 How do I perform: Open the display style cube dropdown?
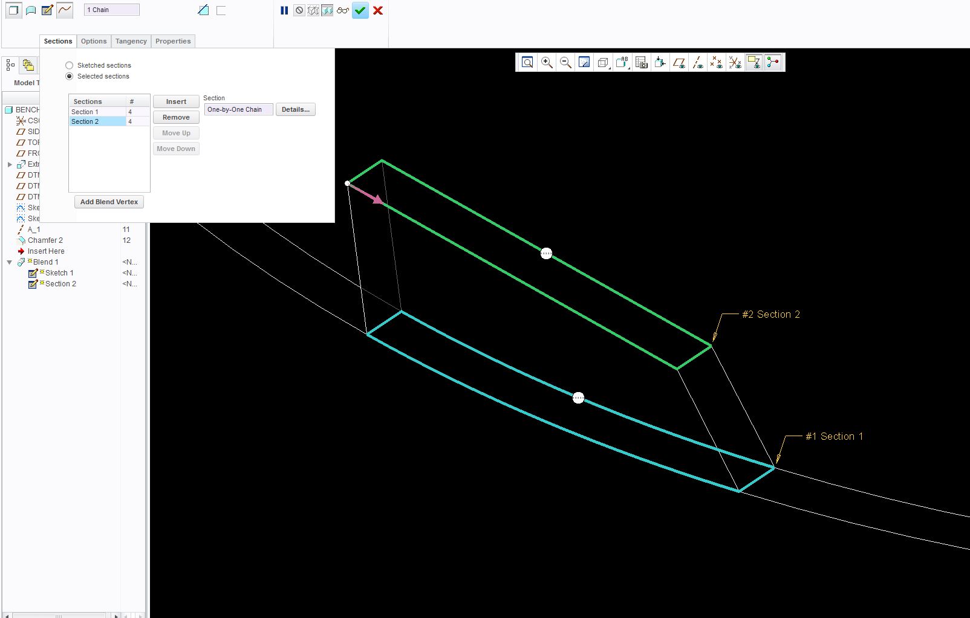603,62
